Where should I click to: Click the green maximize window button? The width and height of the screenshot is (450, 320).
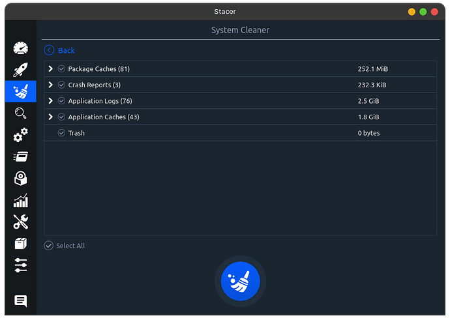coord(423,12)
